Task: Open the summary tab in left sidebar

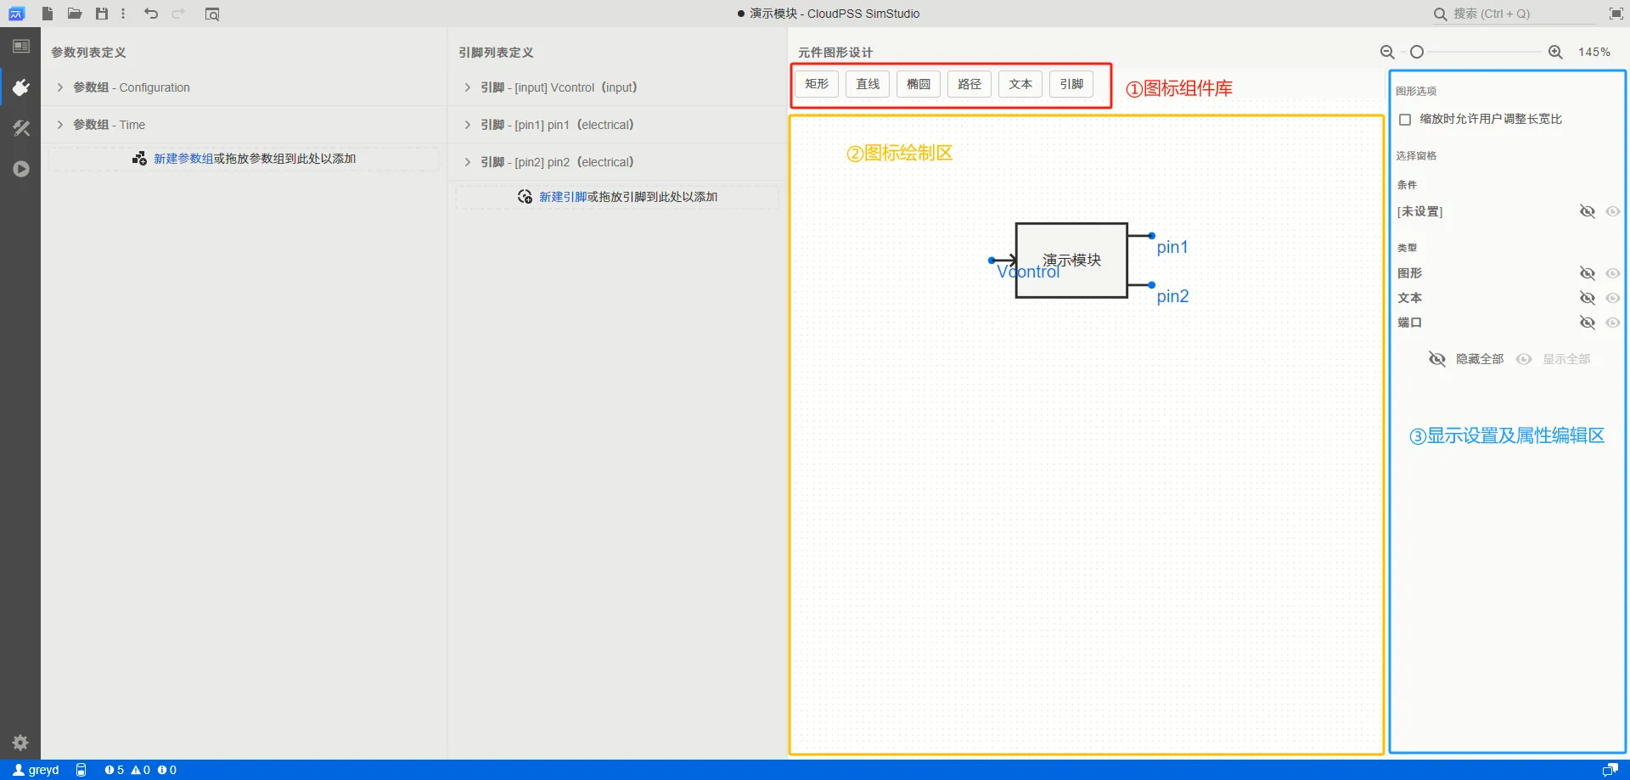Action: (x=21, y=47)
